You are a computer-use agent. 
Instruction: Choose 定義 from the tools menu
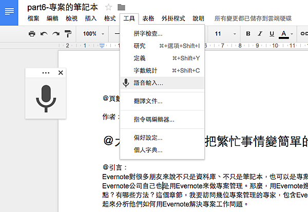click(x=162, y=58)
